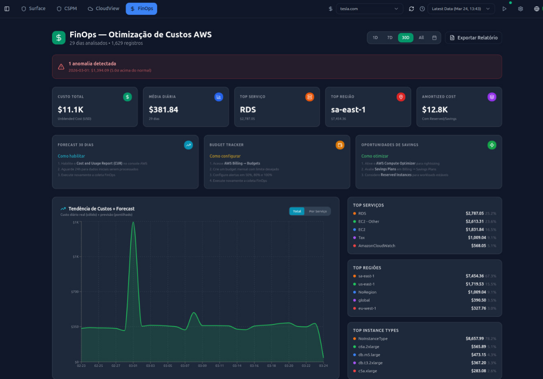The width and height of the screenshot is (543, 379).
Task: Open the calendar date picker icon
Action: coord(434,38)
